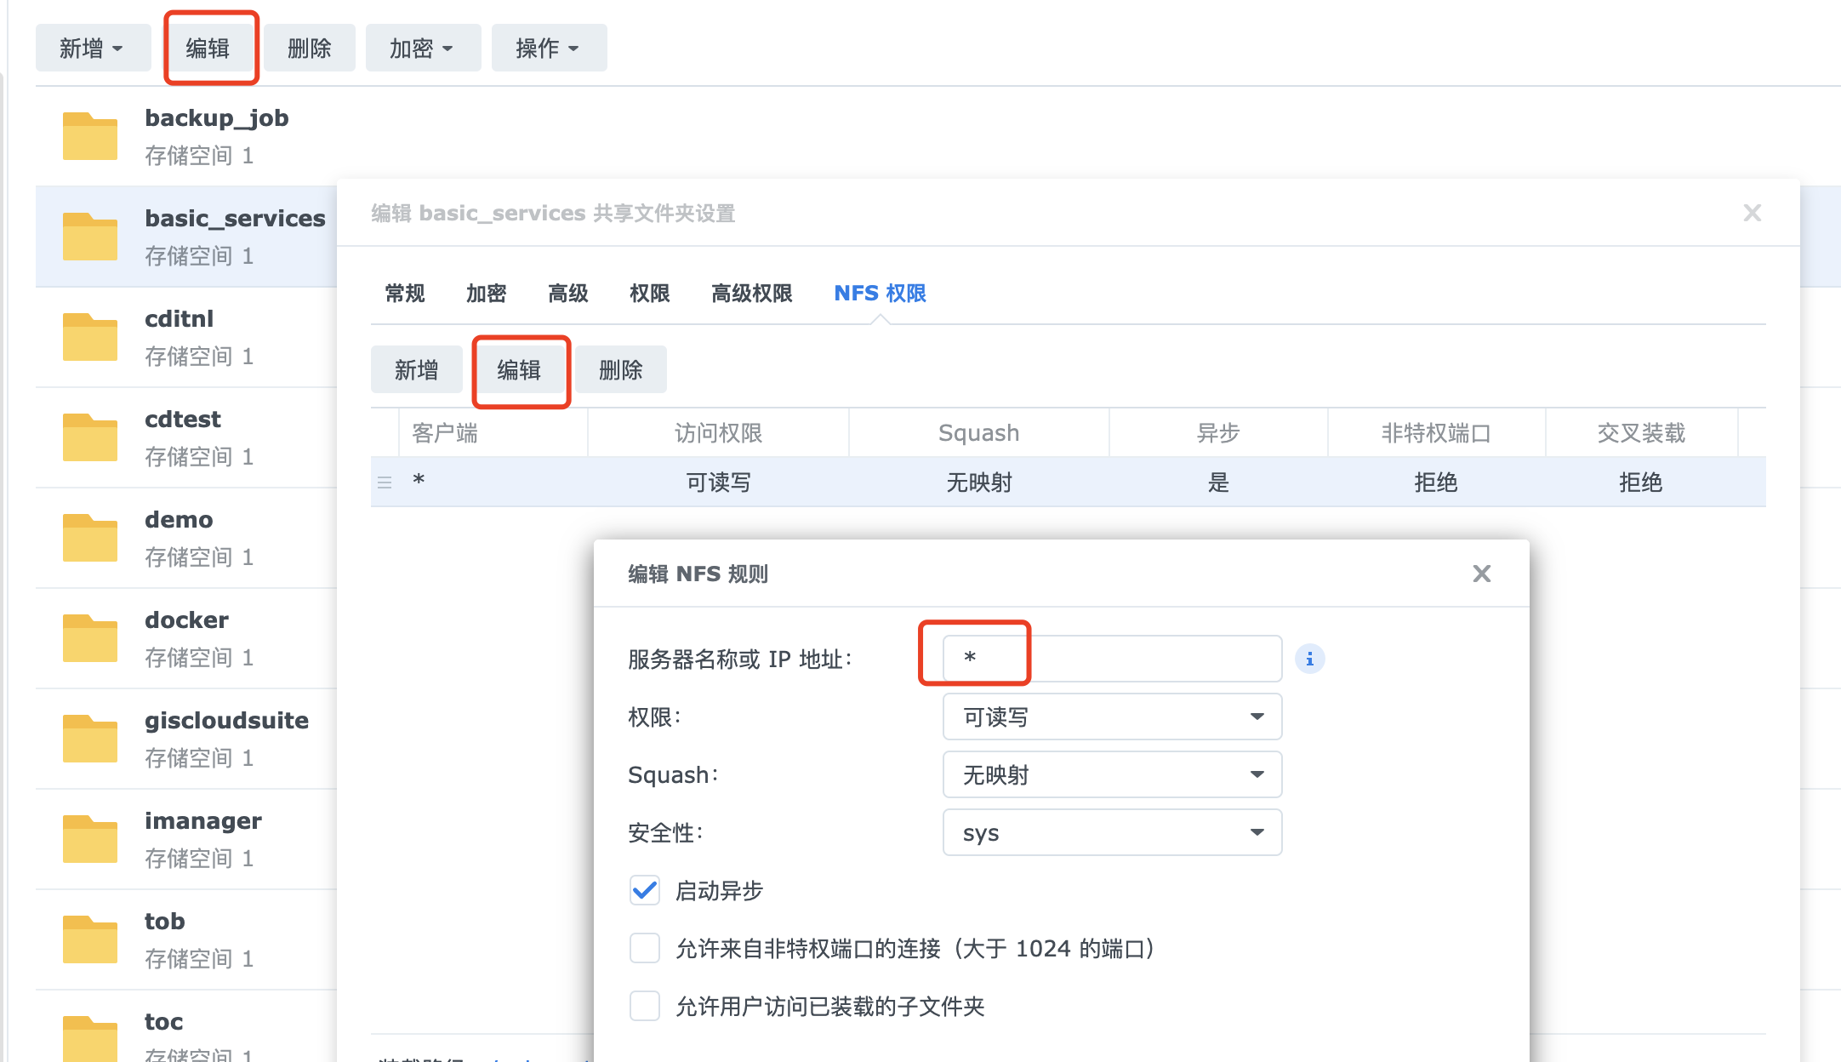
Task: Check allow access to mounted subfolders
Action: (645, 1006)
